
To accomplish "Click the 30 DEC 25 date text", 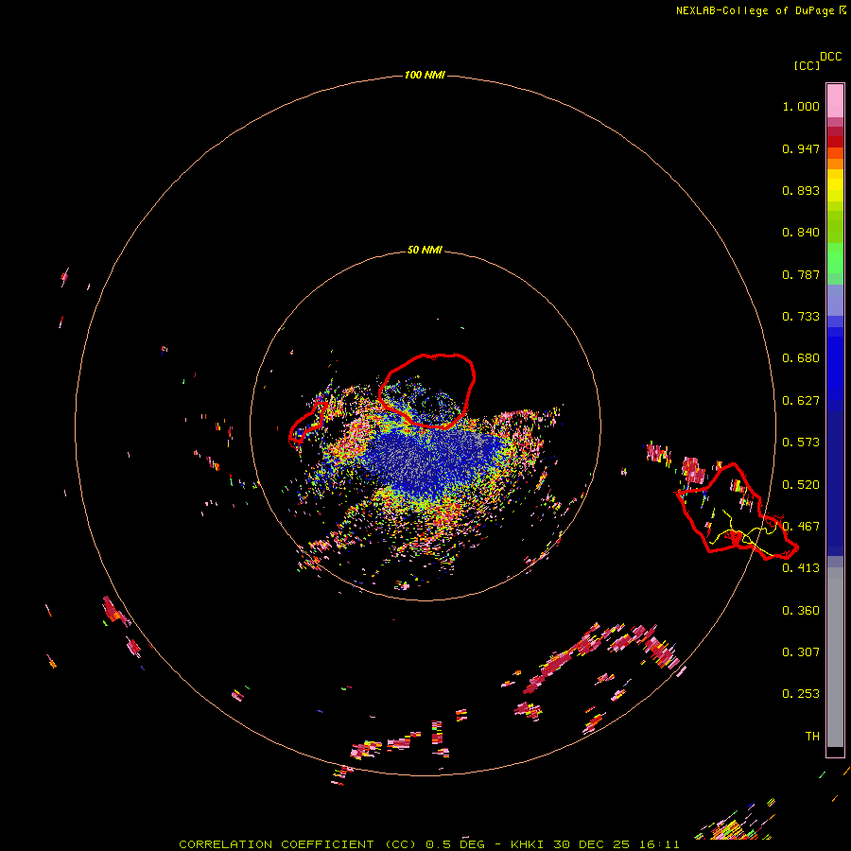I will 592,844.
